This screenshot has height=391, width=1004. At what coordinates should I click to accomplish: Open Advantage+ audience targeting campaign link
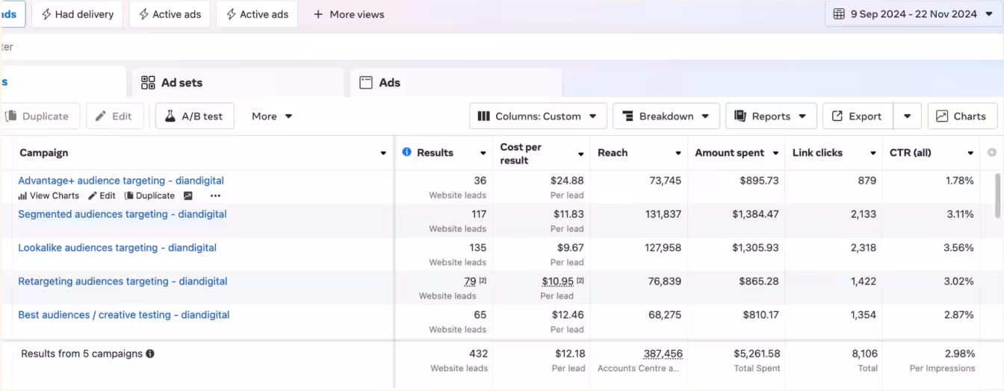click(x=121, y=181)
